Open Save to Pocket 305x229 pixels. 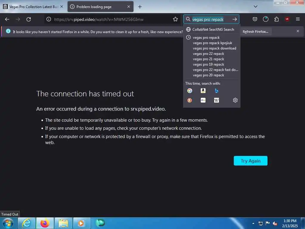(x=255, y=19)
